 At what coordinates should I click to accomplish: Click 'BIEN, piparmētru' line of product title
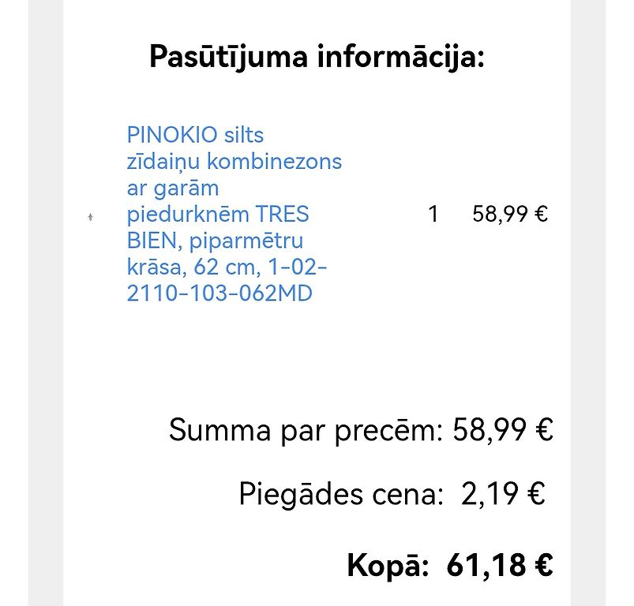click(215, 241)
